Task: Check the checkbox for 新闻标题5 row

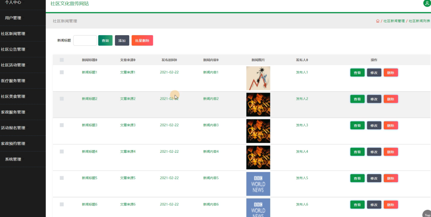Action: click(x=62, y=178)
